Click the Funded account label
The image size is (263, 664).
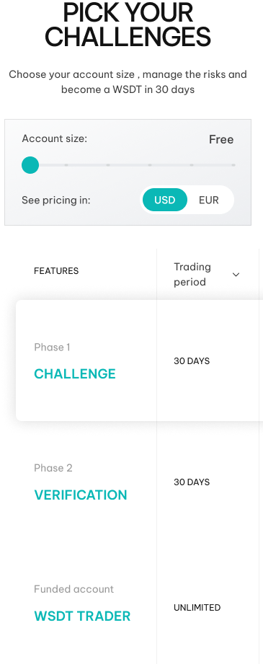tap(73, 589)
